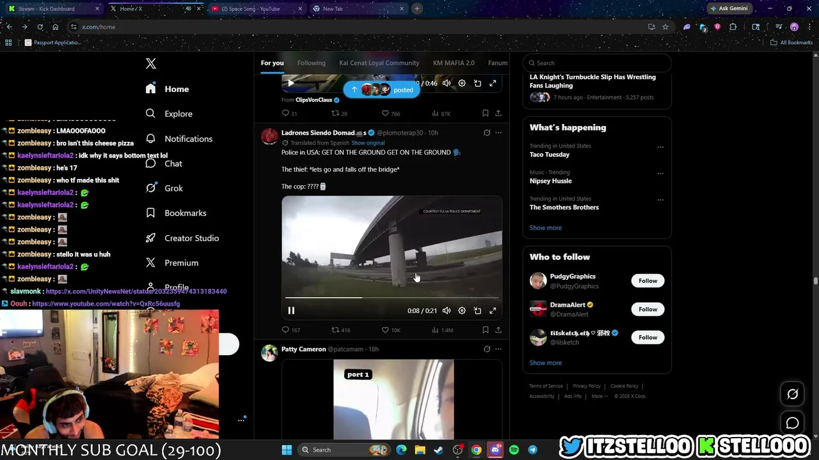Switch to the For you tab
819x460 pixels.
click(x=272, y=63)
